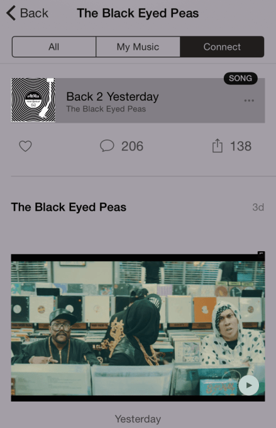Open the three-dot more options menu
The height and width of the screenshot is (428, 276).
pyautogui.click(x=249, y=101)
